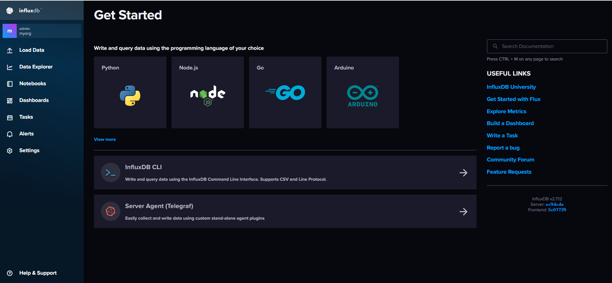Click the View more link

coord(105,139)
